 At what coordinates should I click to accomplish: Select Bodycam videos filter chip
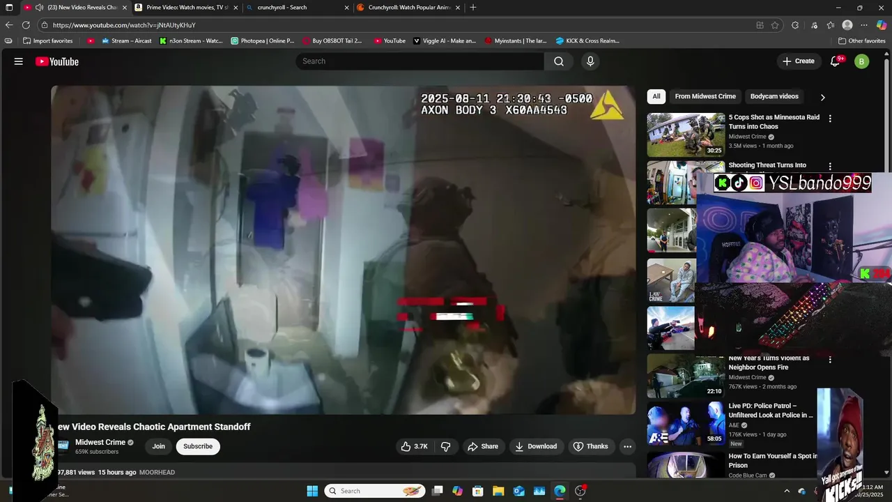pos(774,96)
